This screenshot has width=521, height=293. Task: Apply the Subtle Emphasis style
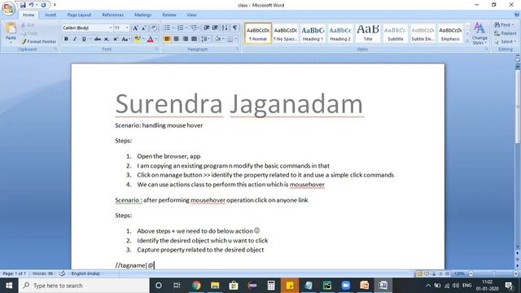coord(422,33)
